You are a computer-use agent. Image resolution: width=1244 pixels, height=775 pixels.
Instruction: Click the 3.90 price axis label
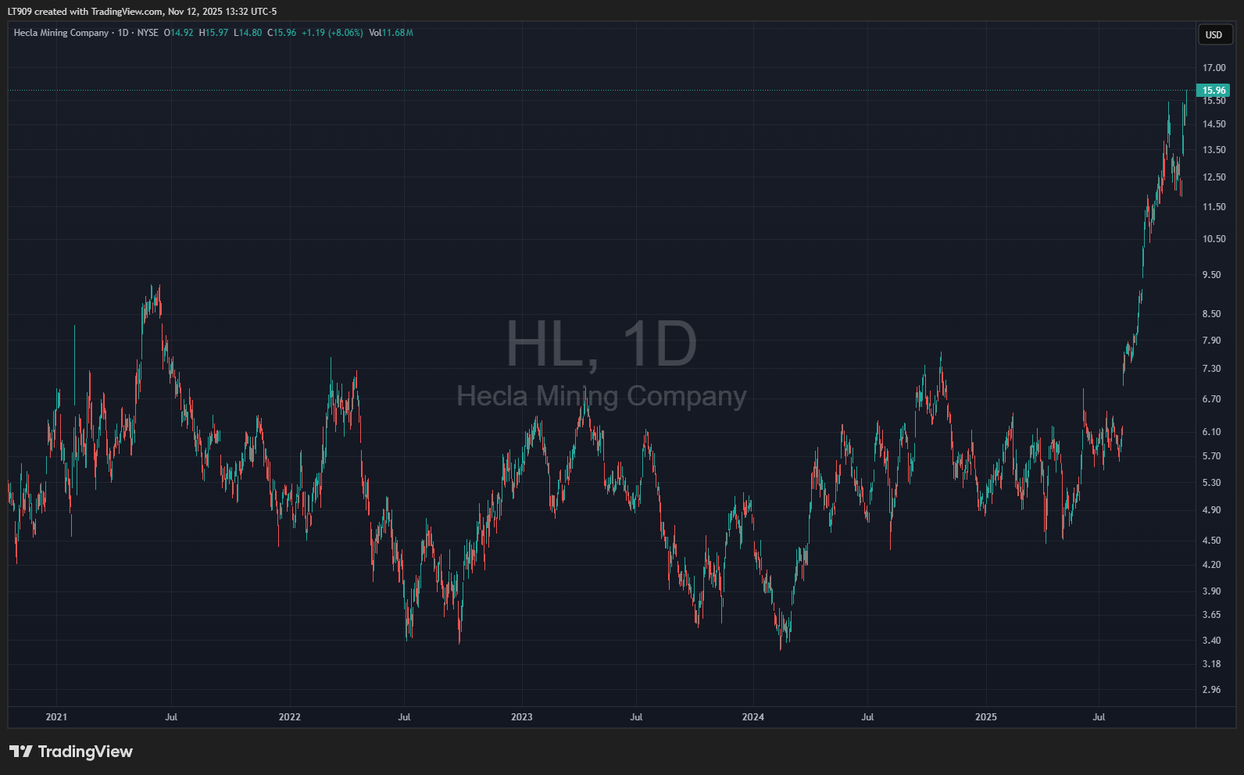point(1211,591)
